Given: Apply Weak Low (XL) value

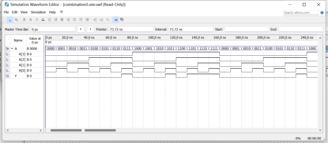Looking at the screenshot, I should click(49, 20).
